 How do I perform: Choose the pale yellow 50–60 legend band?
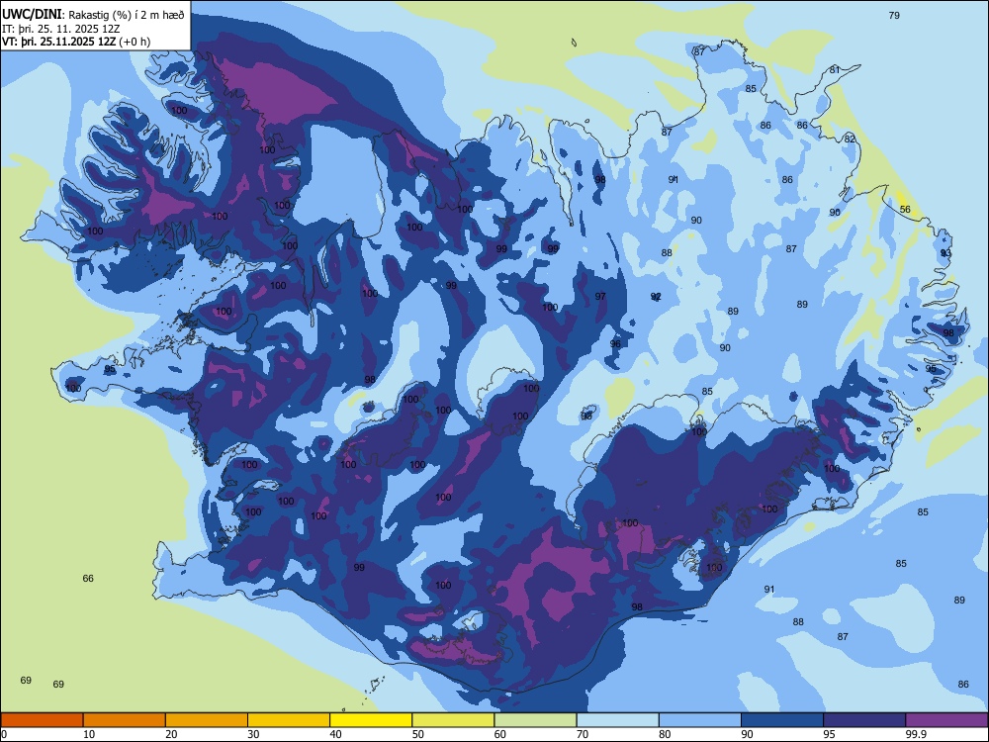453,720
